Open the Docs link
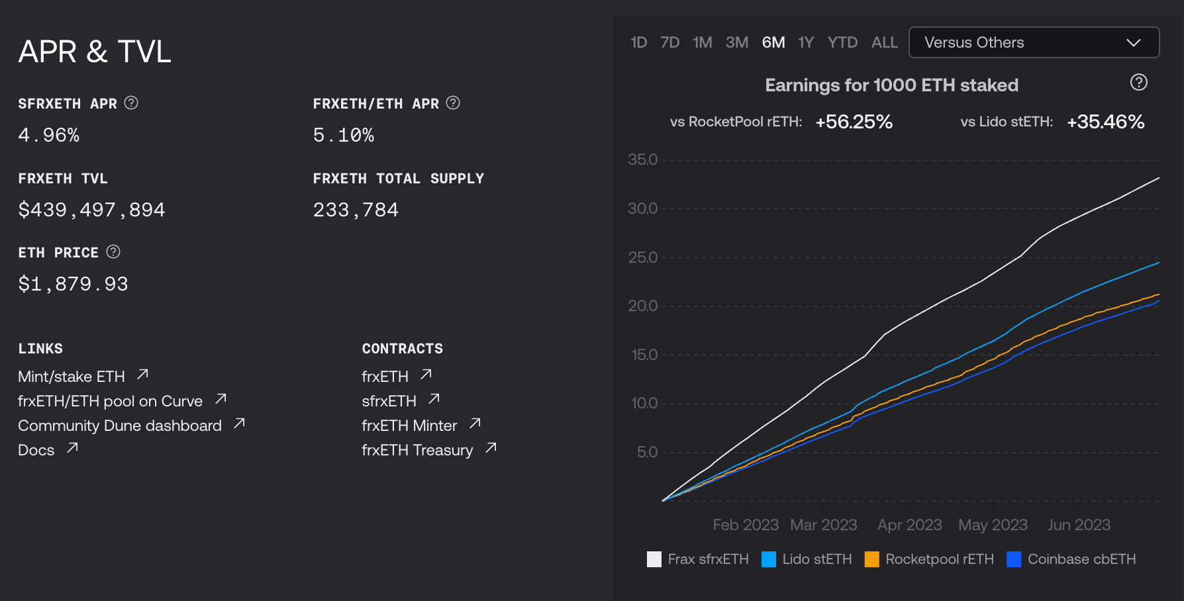The width and height of the screenshot is (1184, 601). pos(36,450)
